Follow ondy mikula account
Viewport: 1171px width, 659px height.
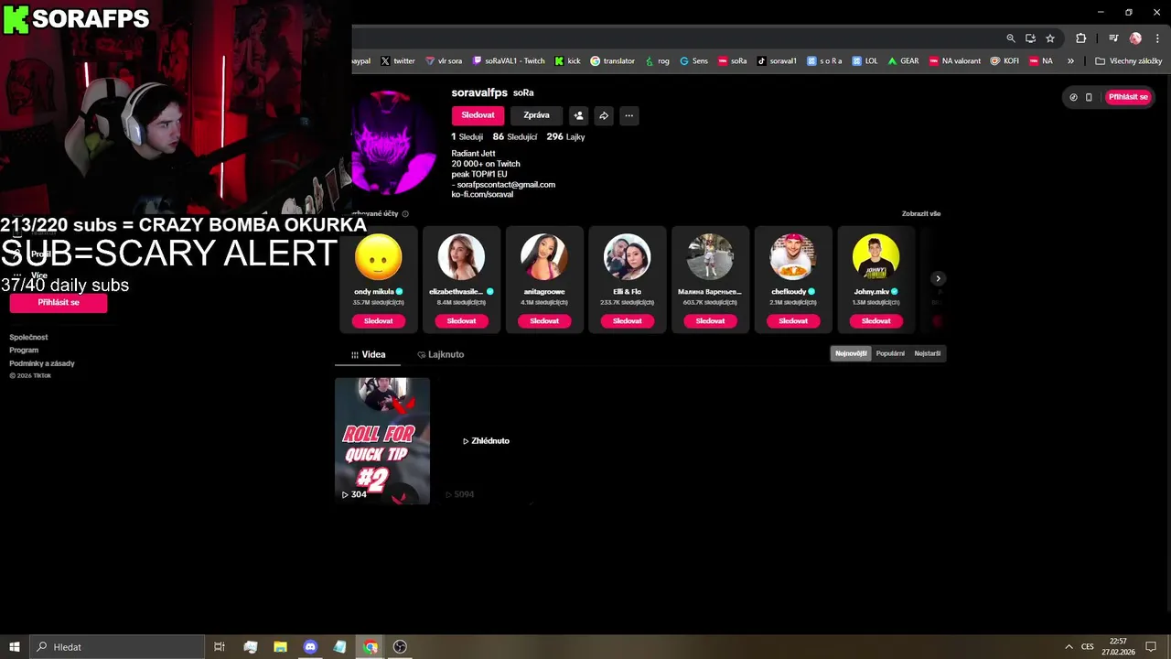378,320
